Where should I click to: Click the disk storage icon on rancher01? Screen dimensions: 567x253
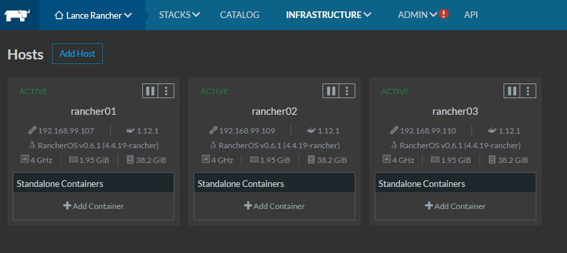coord(130,160)
